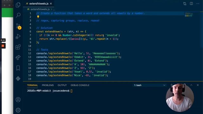Click the browser forward arrow
The width and height of the screenshot is (203, 114).
(x=9, y=5)
